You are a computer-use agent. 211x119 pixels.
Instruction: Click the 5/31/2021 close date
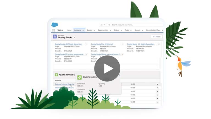(68, 51)
